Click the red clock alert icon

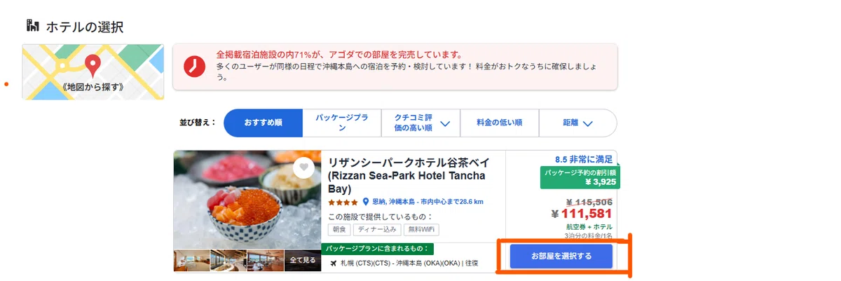click(194, 66)
